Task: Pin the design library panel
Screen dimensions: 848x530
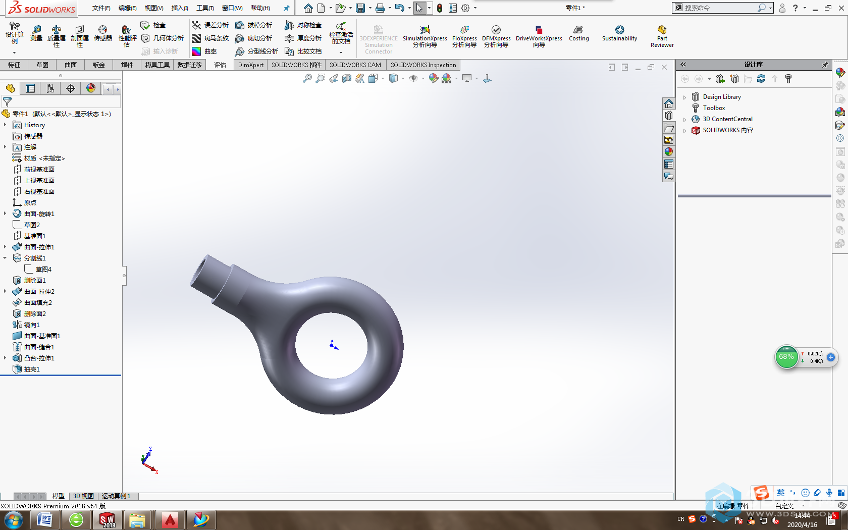Action: (825, 65)
